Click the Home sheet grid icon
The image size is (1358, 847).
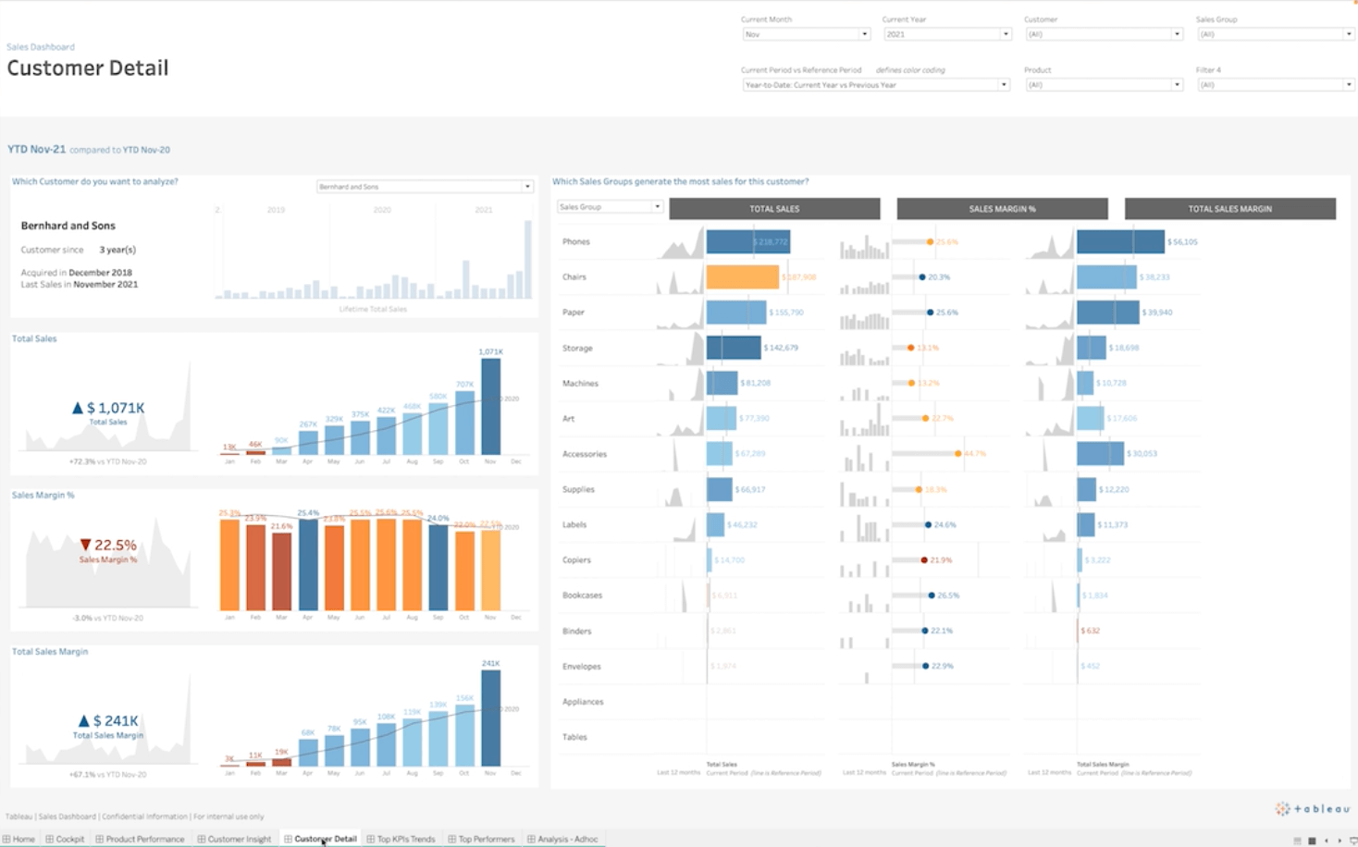point(6,840)
